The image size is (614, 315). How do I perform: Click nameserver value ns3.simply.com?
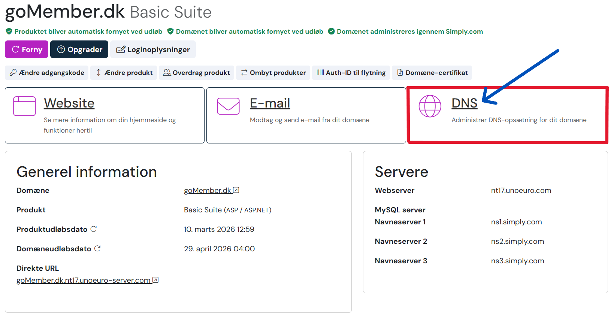click(x=517, y=261)
